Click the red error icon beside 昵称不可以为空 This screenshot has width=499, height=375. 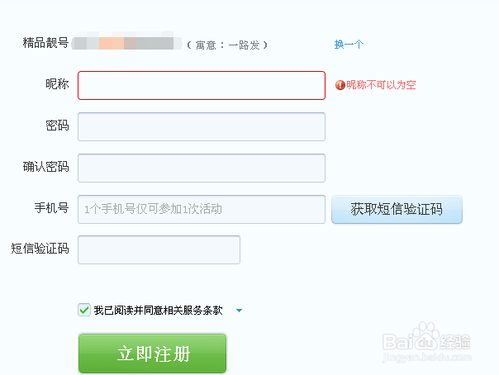(340, 85)
